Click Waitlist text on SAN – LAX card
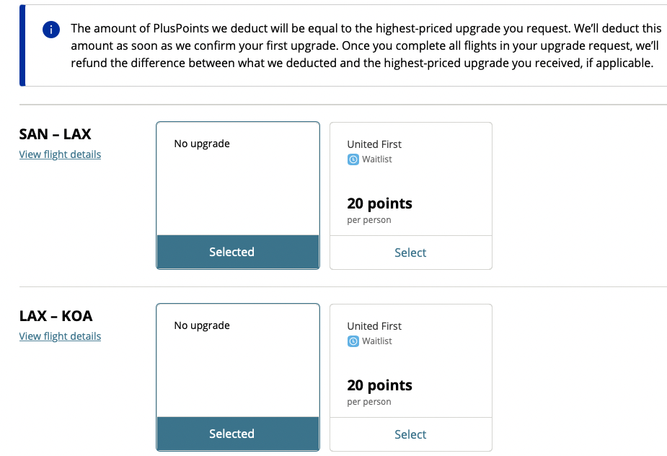 (377, 159)
